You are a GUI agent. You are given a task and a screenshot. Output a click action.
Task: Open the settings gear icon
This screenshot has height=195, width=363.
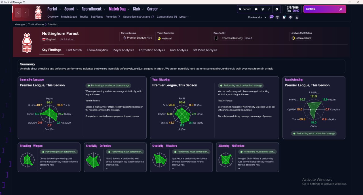tap(277, 9)
